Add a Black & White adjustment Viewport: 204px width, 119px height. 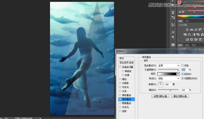(194, 34)
